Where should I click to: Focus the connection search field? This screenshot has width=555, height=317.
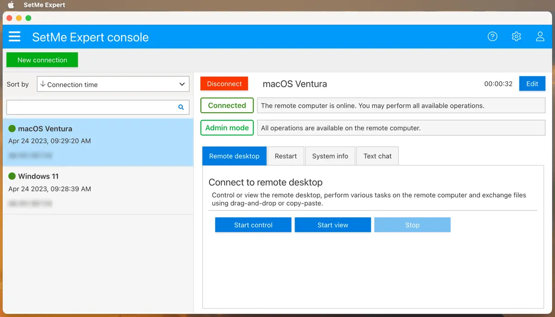coord(98,107)
